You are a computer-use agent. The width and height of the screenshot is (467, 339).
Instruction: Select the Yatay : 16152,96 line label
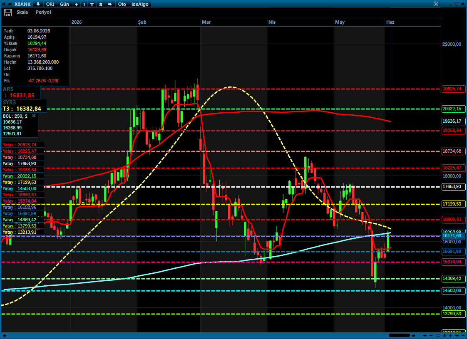click(23, 208)
